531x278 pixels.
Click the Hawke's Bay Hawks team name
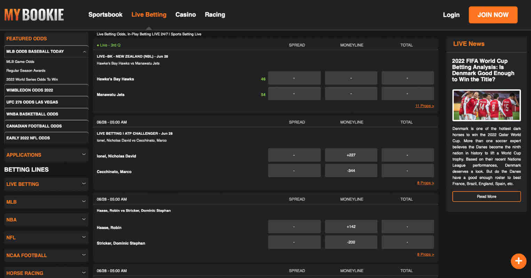[x=115, y=79]
